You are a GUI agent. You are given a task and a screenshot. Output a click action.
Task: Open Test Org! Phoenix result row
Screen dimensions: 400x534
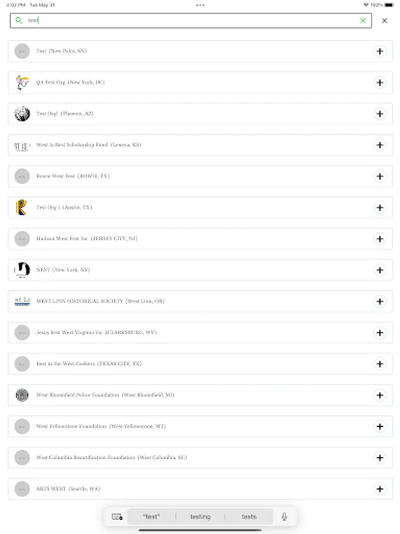[x=178, y=114]
